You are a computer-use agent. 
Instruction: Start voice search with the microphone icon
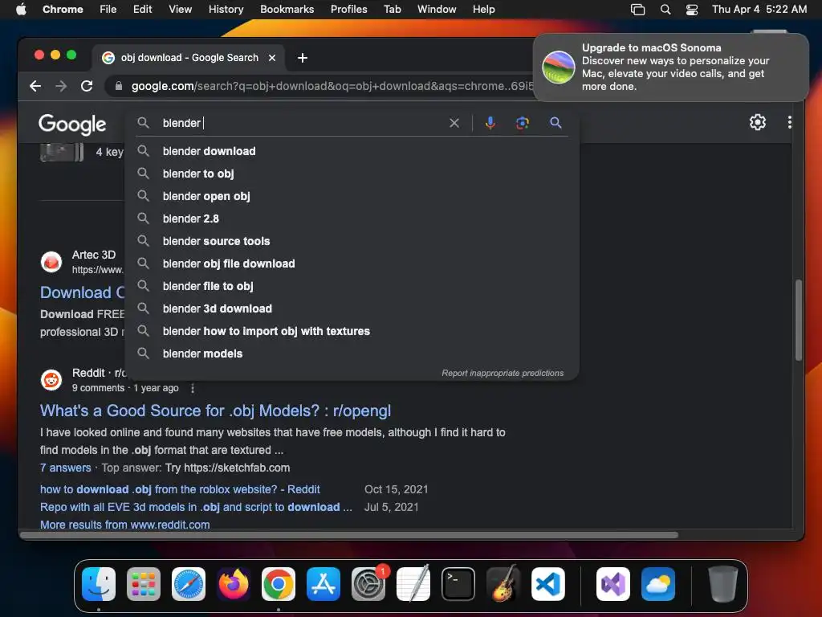coord(490,123)
